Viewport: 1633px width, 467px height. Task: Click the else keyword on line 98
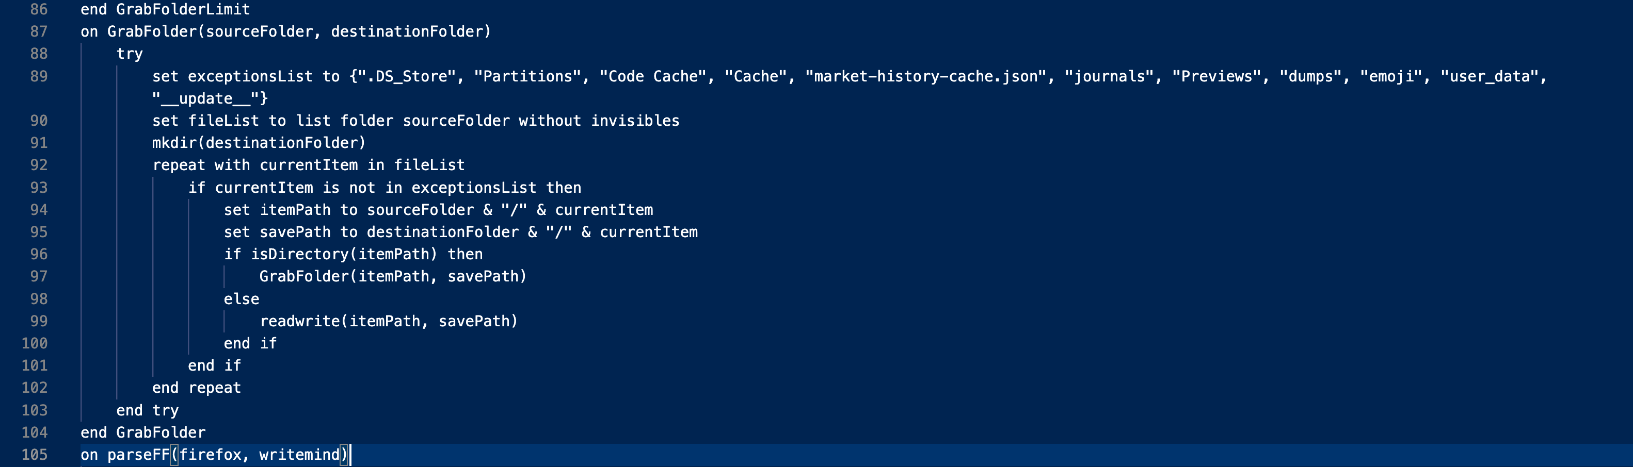point(241,298)
